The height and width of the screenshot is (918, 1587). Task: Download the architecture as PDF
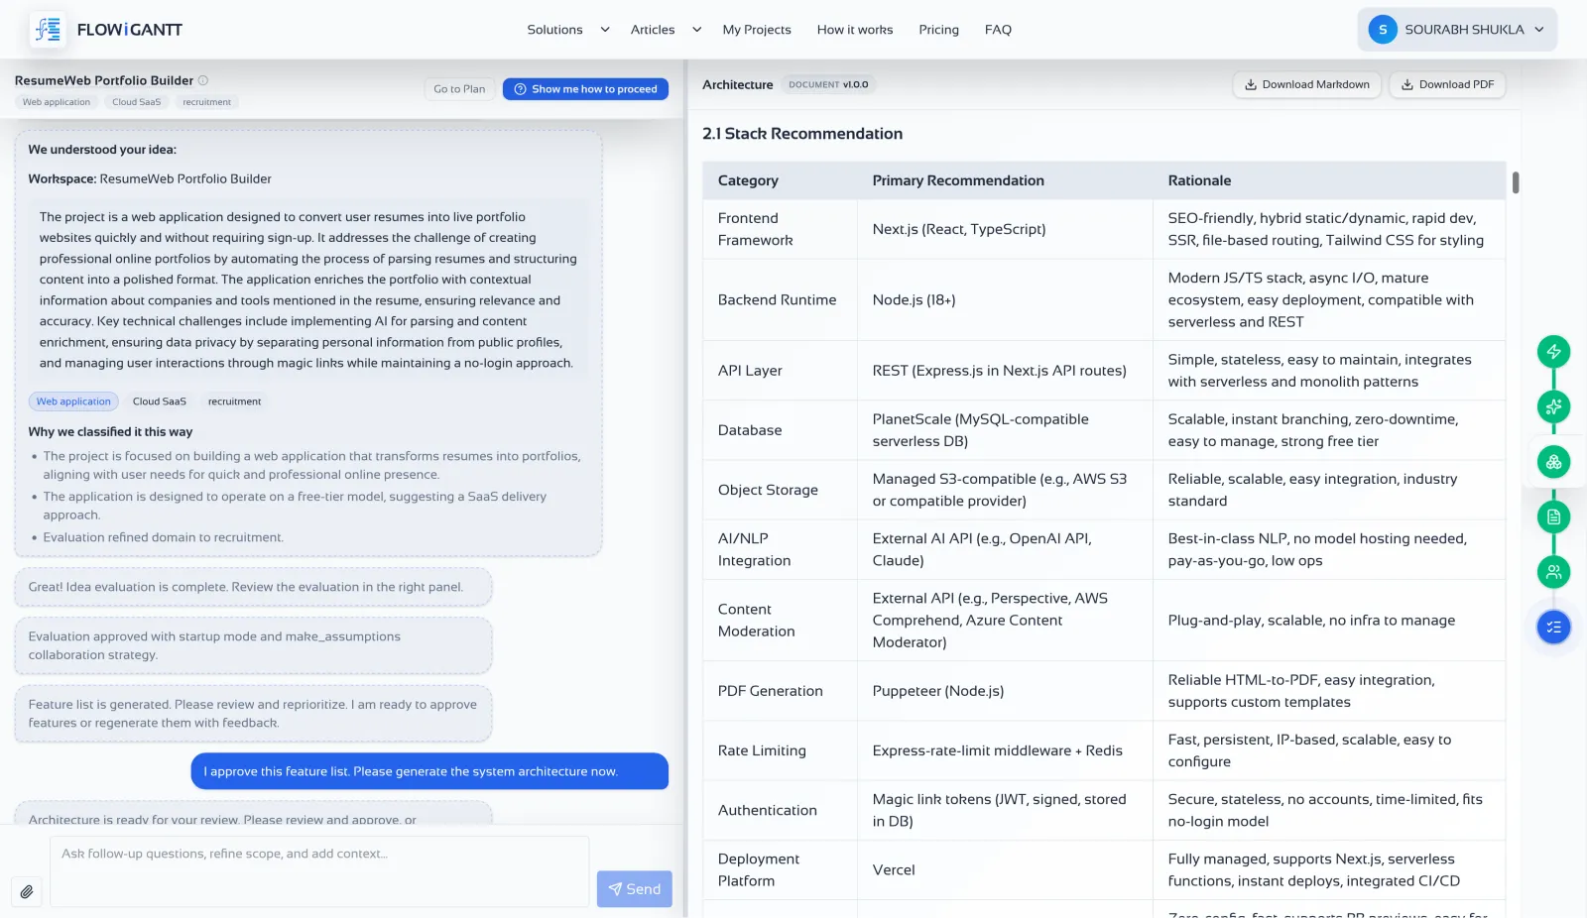coord(1447,84)
